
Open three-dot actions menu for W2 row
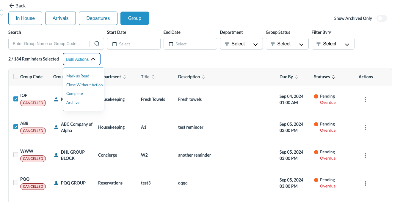pyautogui.click(x=365, y=155)
